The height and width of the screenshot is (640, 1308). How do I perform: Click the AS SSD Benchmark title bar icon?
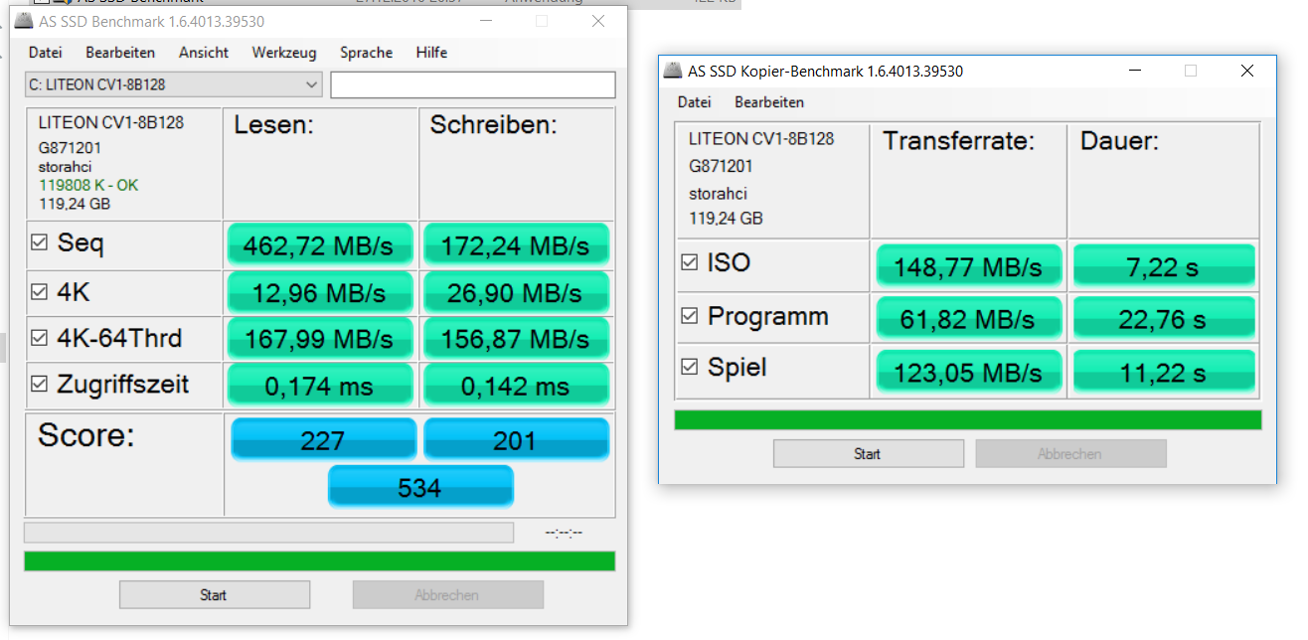pyautogui.click(x=22, y=22)
